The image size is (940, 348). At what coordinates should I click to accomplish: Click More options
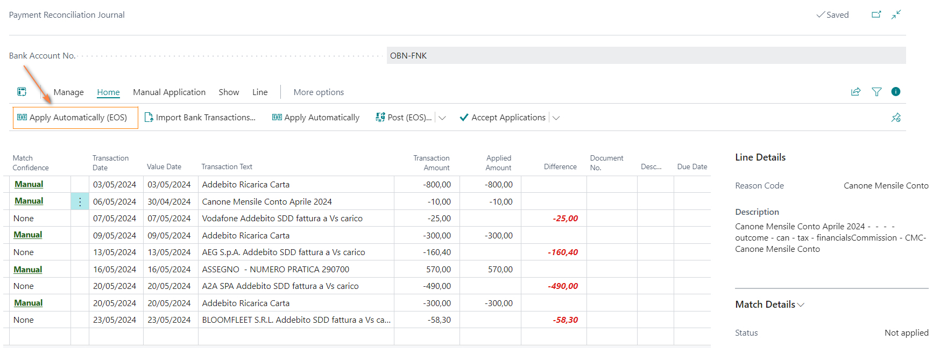pyautogui.click(x=319, y=92)
